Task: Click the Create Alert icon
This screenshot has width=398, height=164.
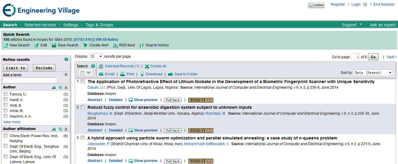Action: [x=85, y=45]
